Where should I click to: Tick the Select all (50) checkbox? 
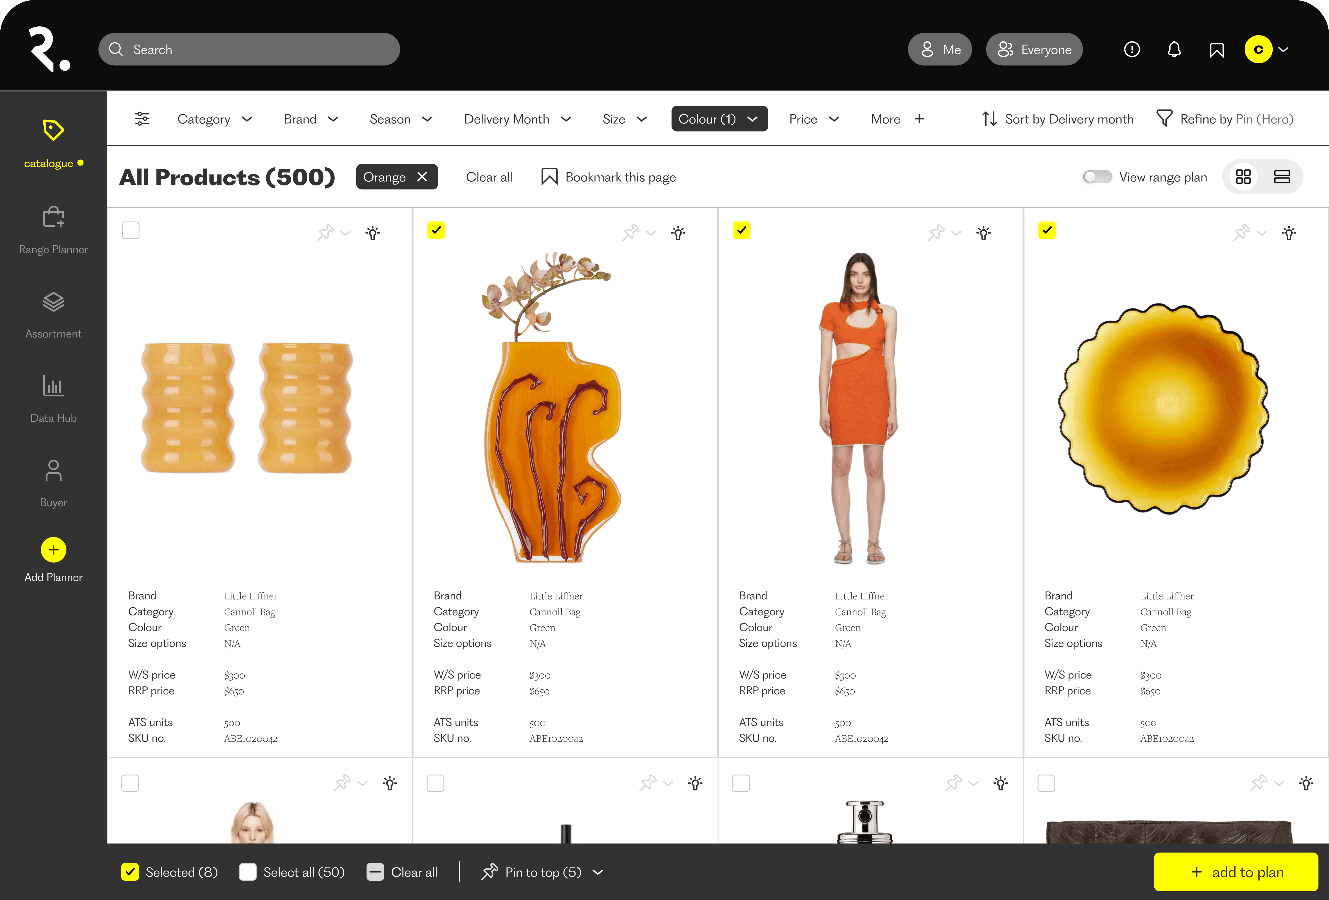point(248,872)
